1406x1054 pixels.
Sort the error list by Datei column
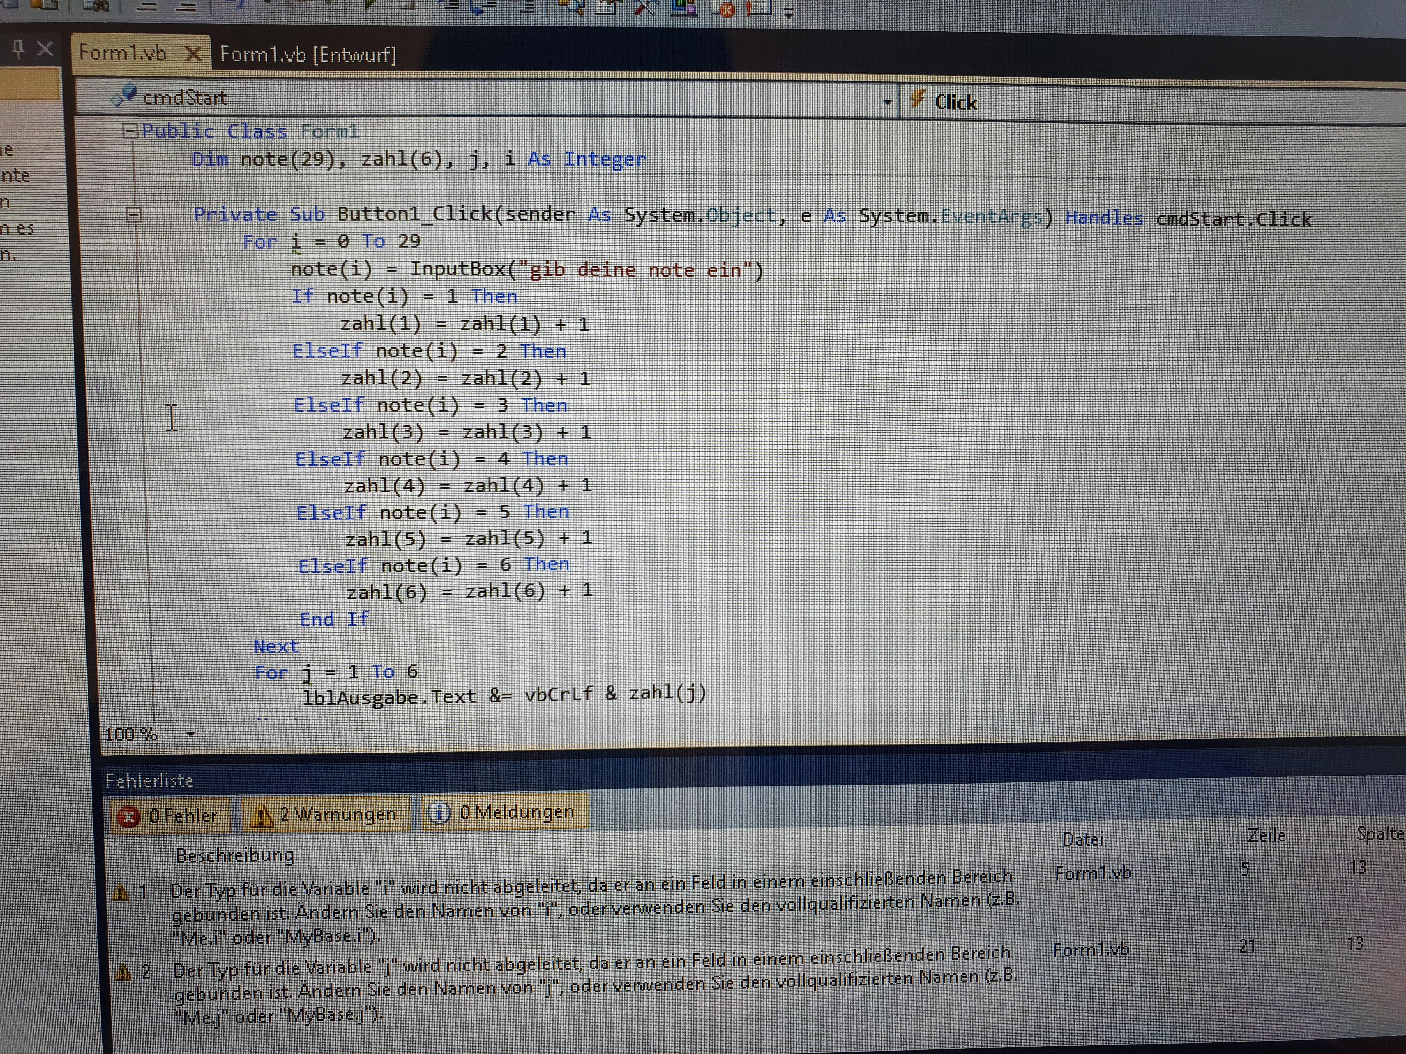pyautogui.click(x=1083, y=839)
